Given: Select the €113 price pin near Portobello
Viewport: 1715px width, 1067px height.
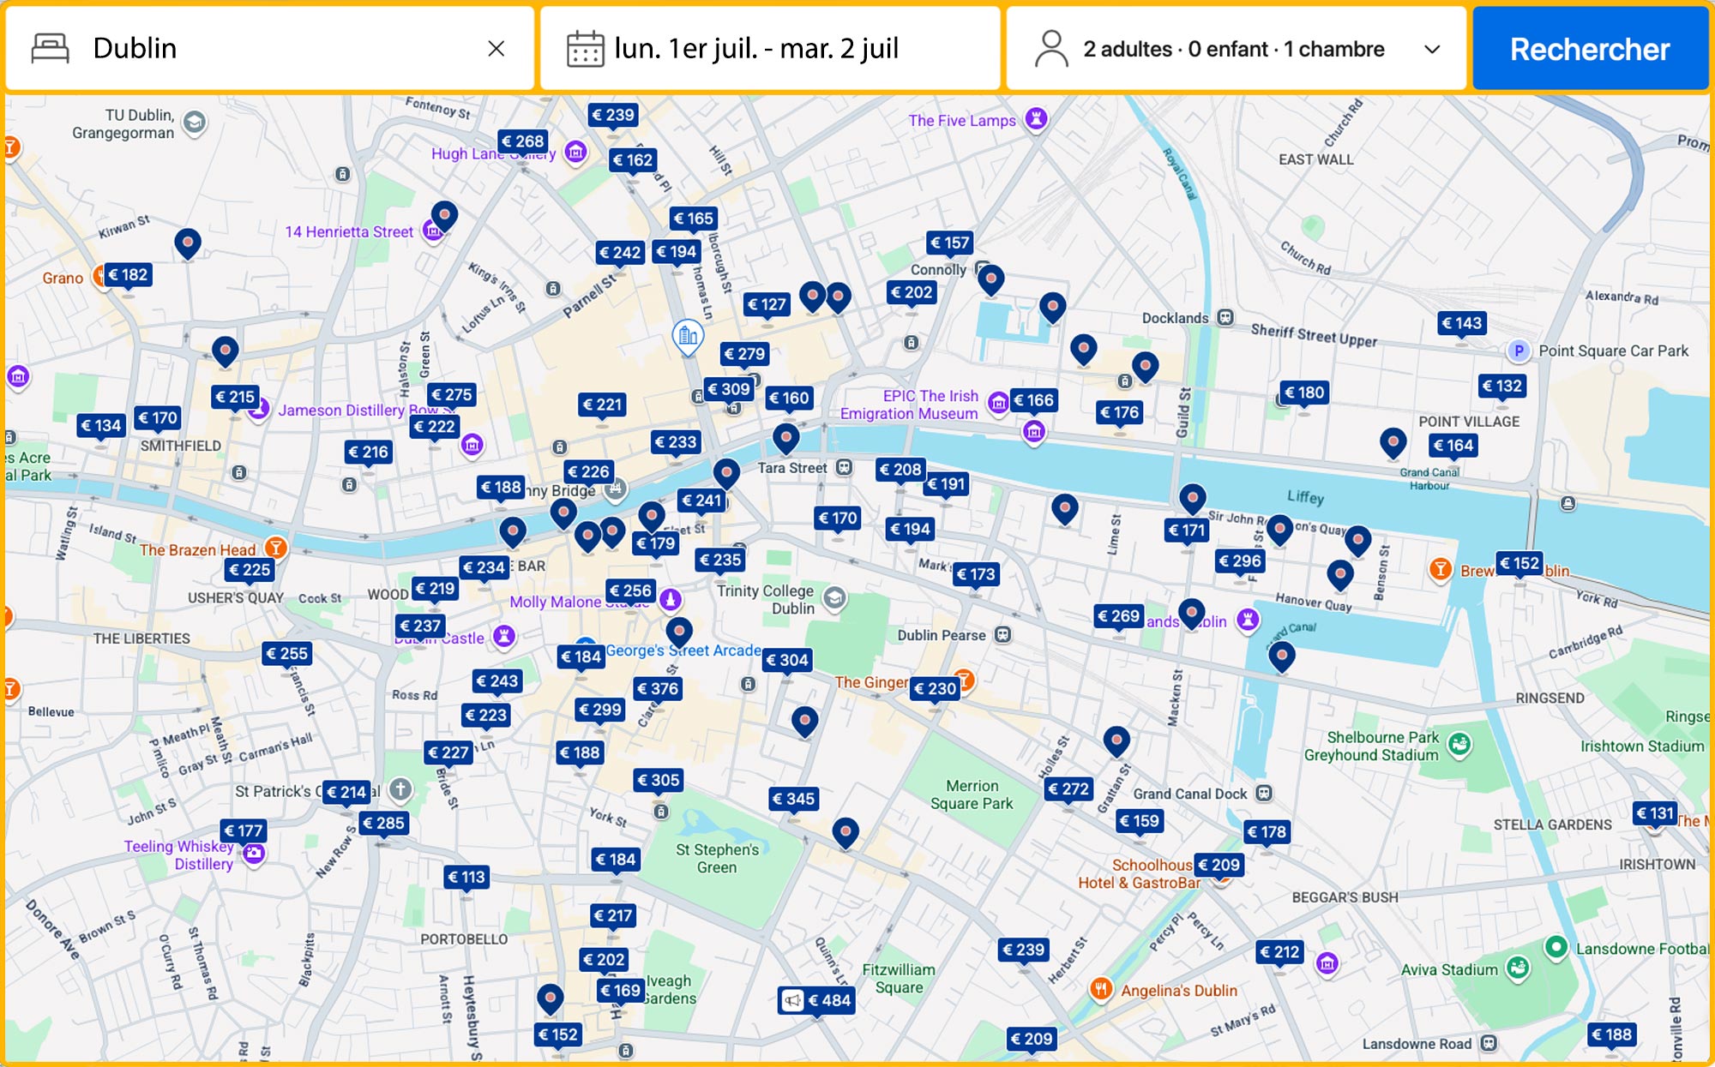Looking at the screenshot, I should click(x=468, y=877).
